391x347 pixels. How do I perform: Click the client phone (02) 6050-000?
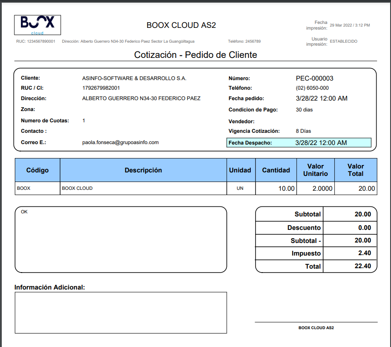tap(312, 88)
